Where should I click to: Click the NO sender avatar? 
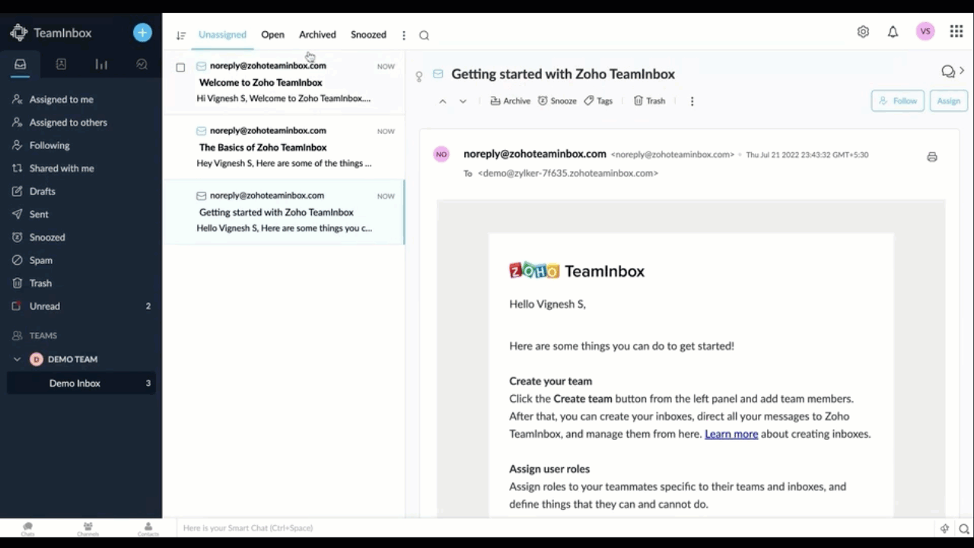(441, 155)
